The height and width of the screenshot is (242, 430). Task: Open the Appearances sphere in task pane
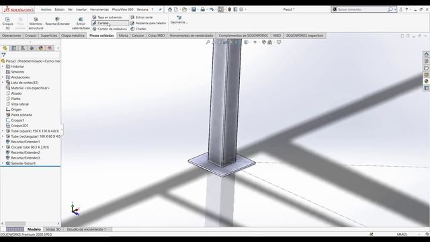(426, 81)
